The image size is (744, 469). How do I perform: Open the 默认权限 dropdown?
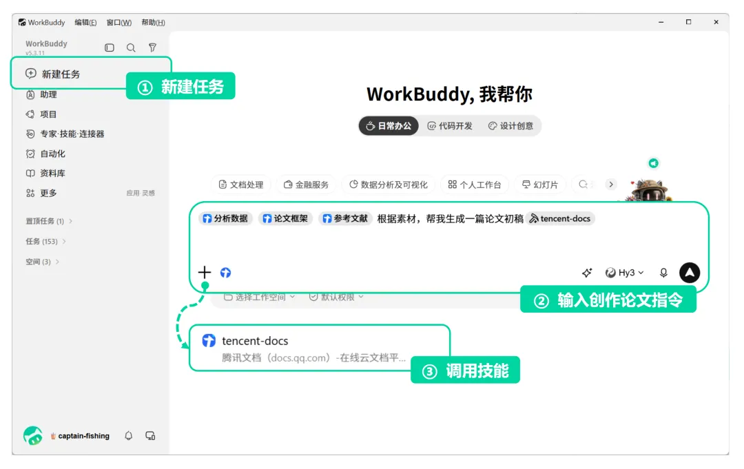tap(336, 298)
